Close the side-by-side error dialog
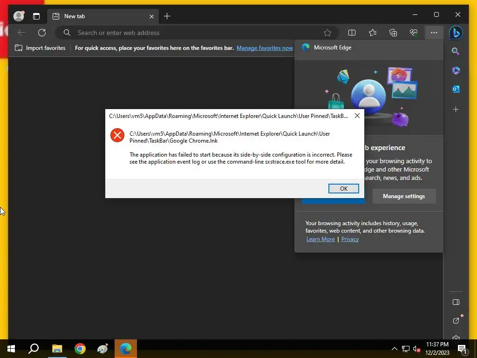 tap(357, 116)
